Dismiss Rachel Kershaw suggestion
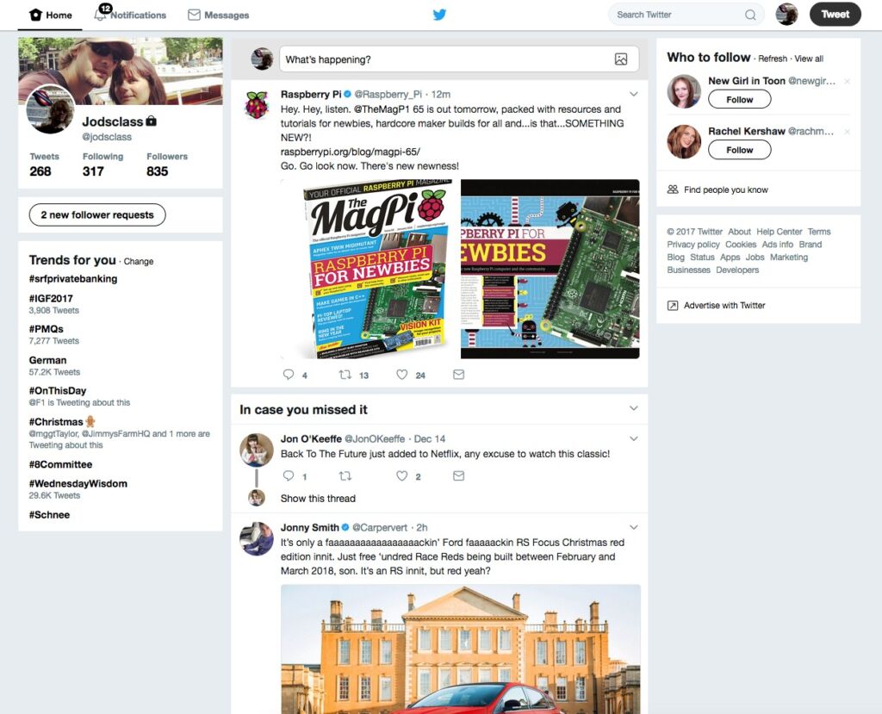Viewport: 882px width, 714px height. click(x=847, y=132)
